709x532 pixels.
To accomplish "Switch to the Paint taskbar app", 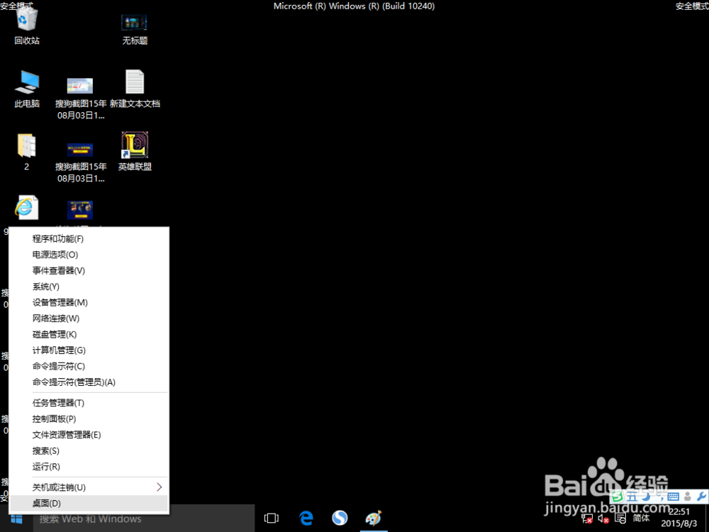I will click(x=374, y=519).
